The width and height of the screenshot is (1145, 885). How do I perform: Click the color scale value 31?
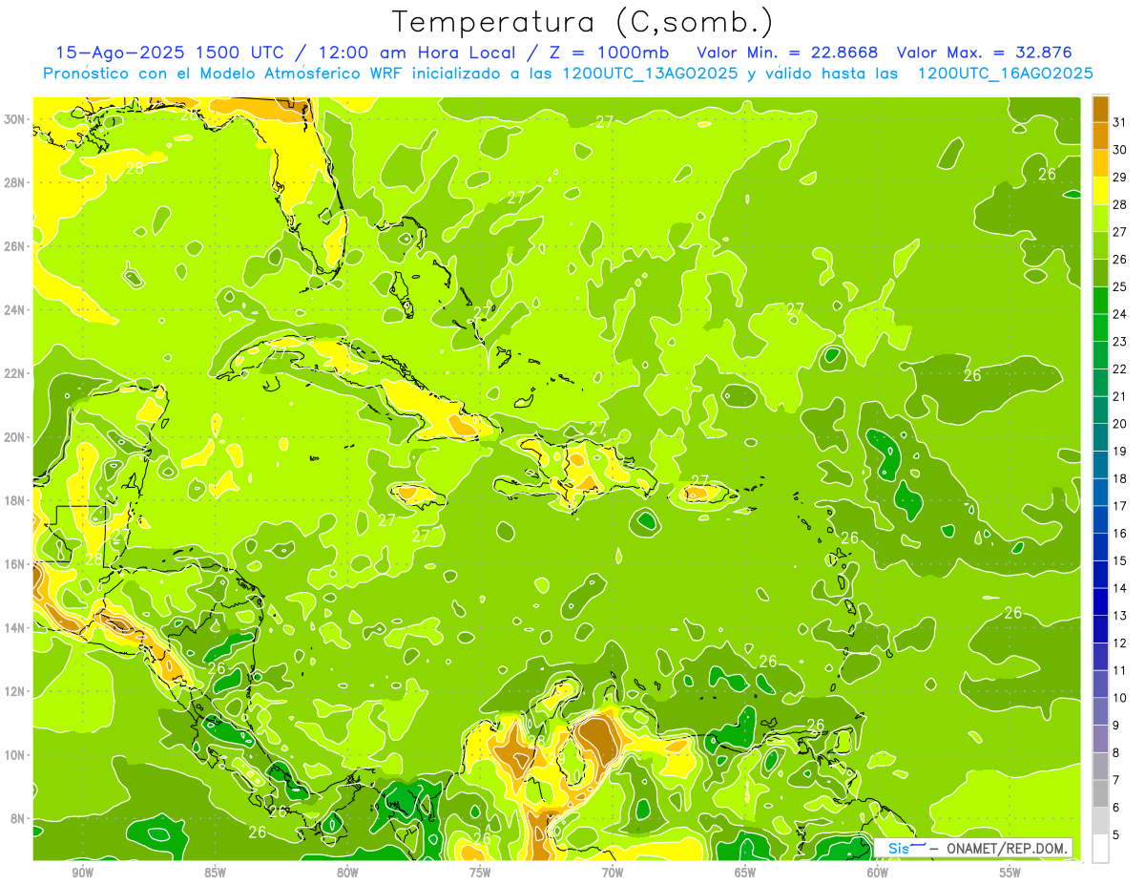(1120, 122)
